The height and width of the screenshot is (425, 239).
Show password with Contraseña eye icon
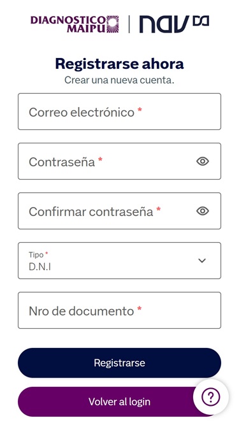click(x=203, y=161)
